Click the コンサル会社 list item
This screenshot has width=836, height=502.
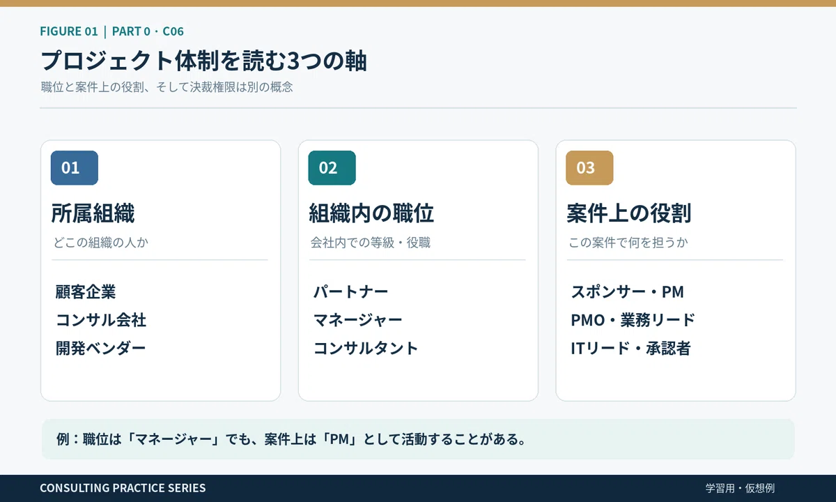(x=101, y=320)
